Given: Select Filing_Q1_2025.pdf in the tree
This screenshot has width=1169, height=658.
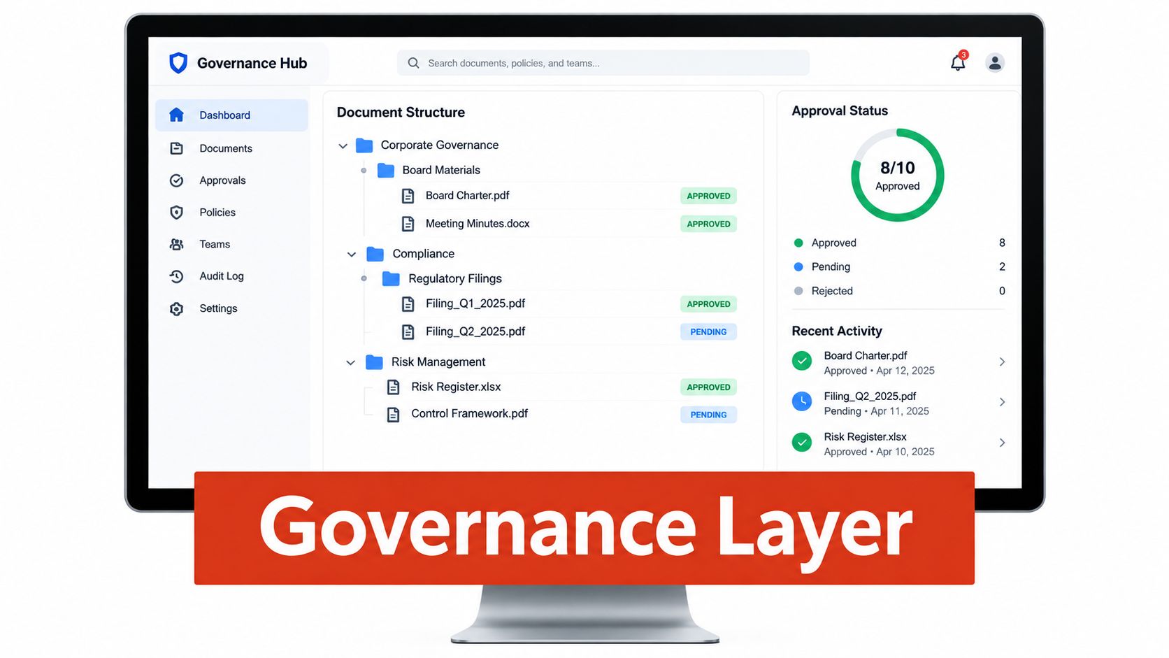Looking at the screenshot, I should [x=475, y=303].
